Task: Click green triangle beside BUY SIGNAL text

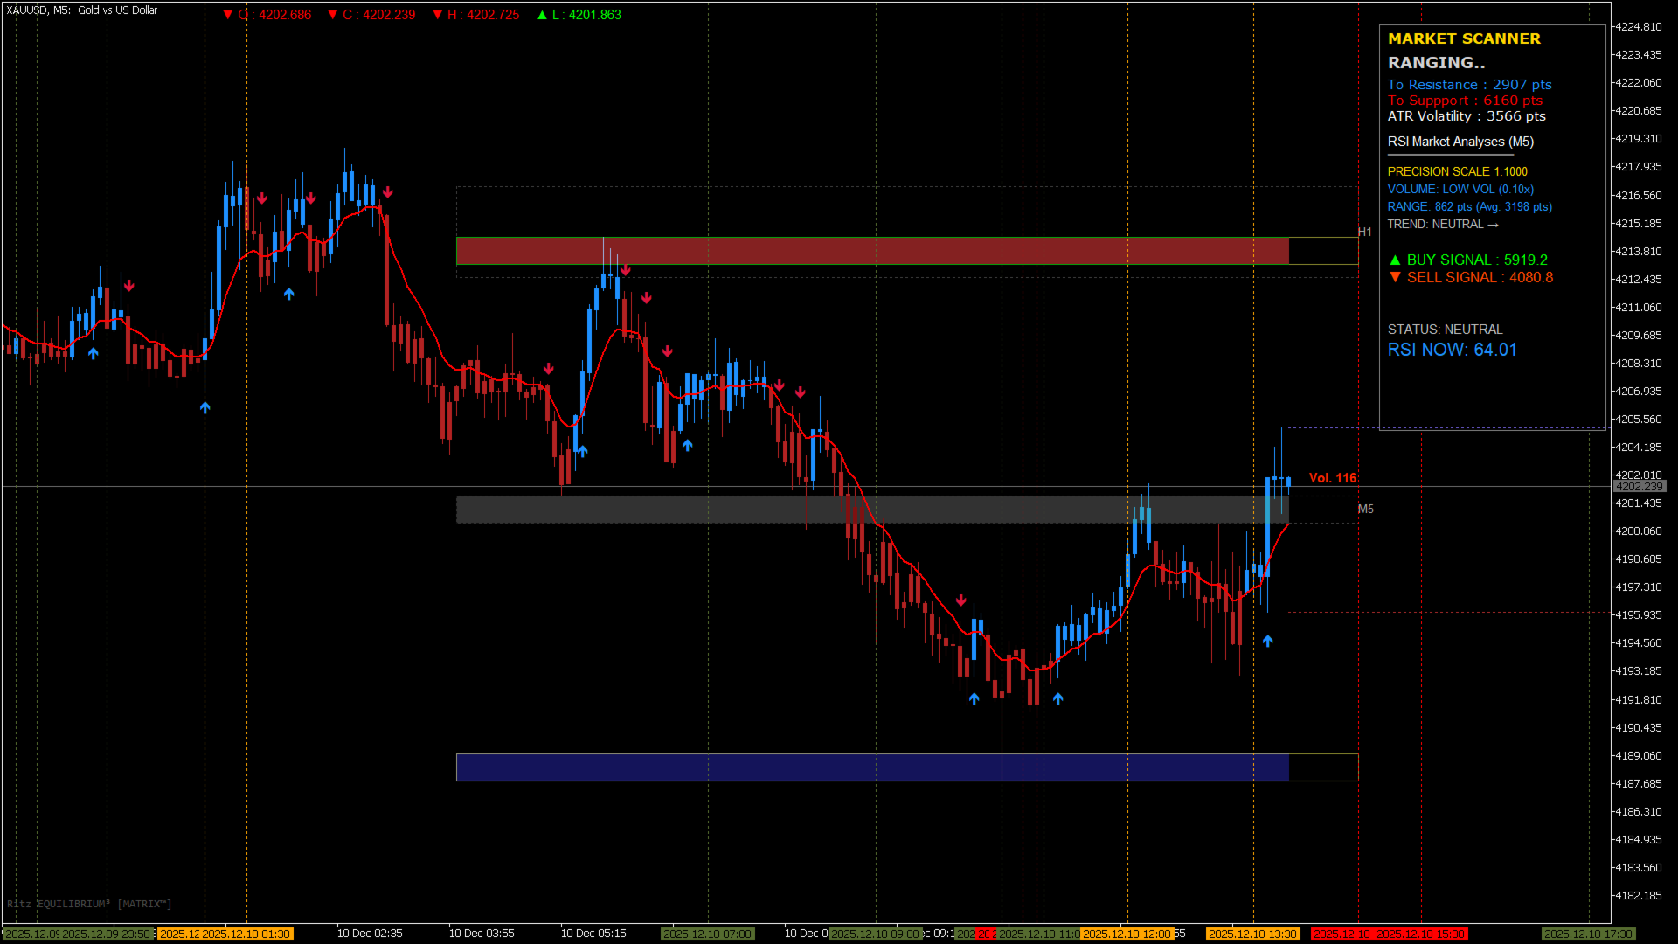Action: coord(1395,260)
